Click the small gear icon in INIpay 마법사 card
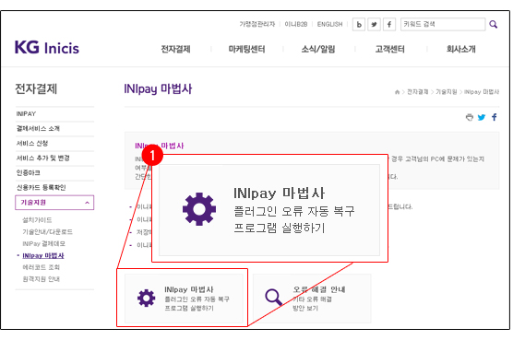Screen dimensions: 513x340 tap(147, 298)
